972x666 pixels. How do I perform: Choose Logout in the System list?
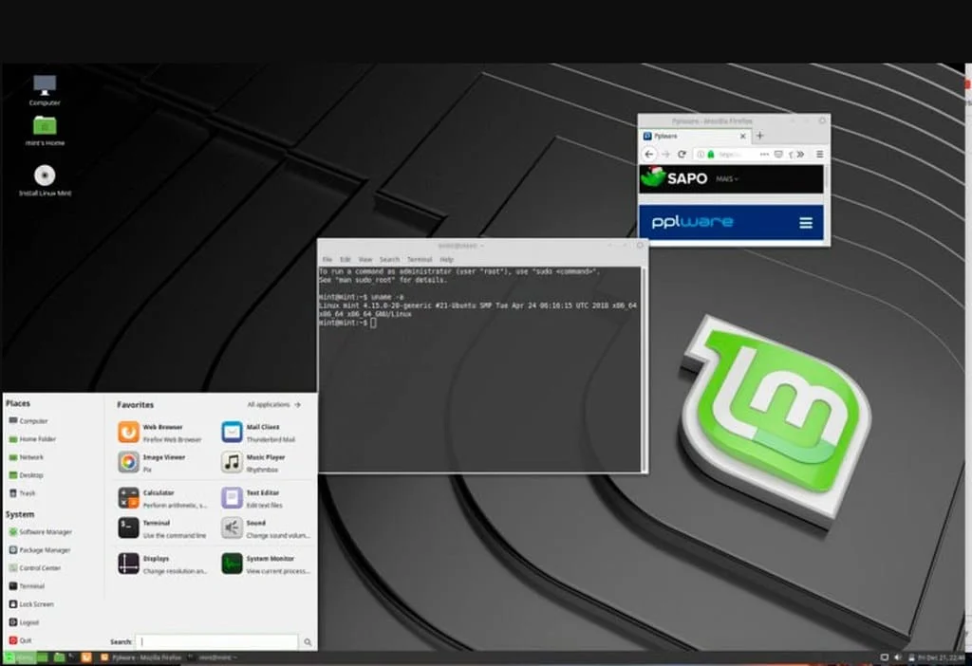(24, 622)
